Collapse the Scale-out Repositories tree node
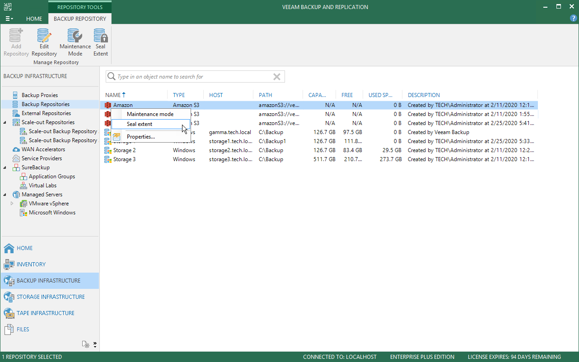 coord(5,122)
